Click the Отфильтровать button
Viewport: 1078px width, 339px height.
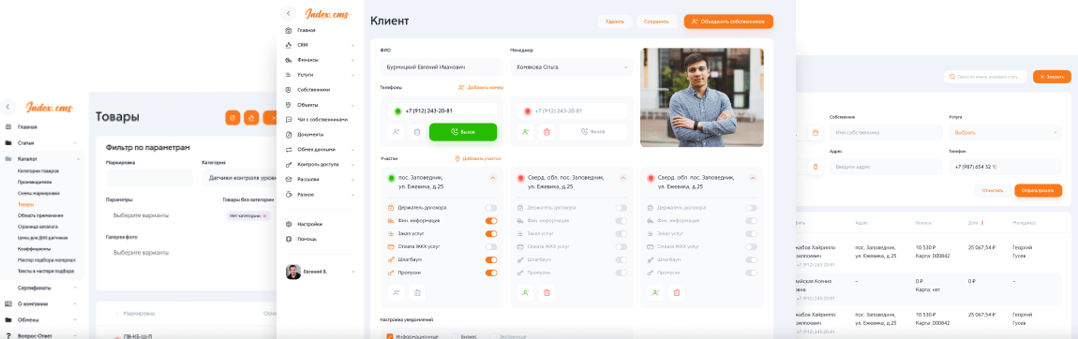pos(1038,190)
